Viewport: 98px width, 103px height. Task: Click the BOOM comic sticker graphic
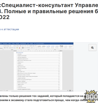point(91,97)
